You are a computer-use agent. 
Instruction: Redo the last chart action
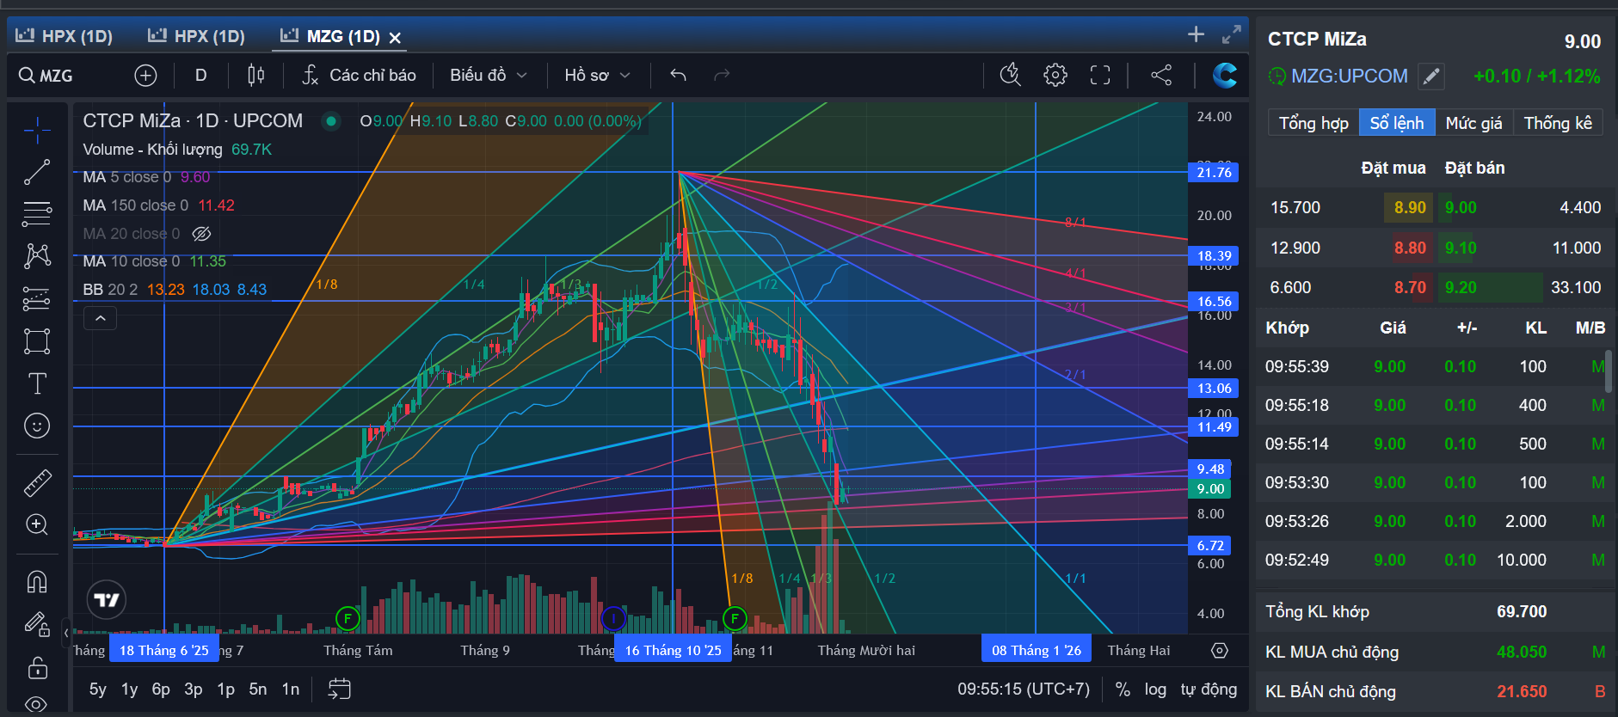pos(722,76)
